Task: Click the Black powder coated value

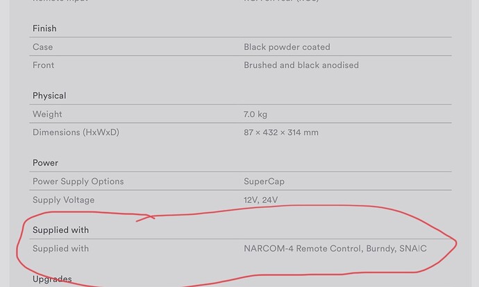Action: (287, 47)
